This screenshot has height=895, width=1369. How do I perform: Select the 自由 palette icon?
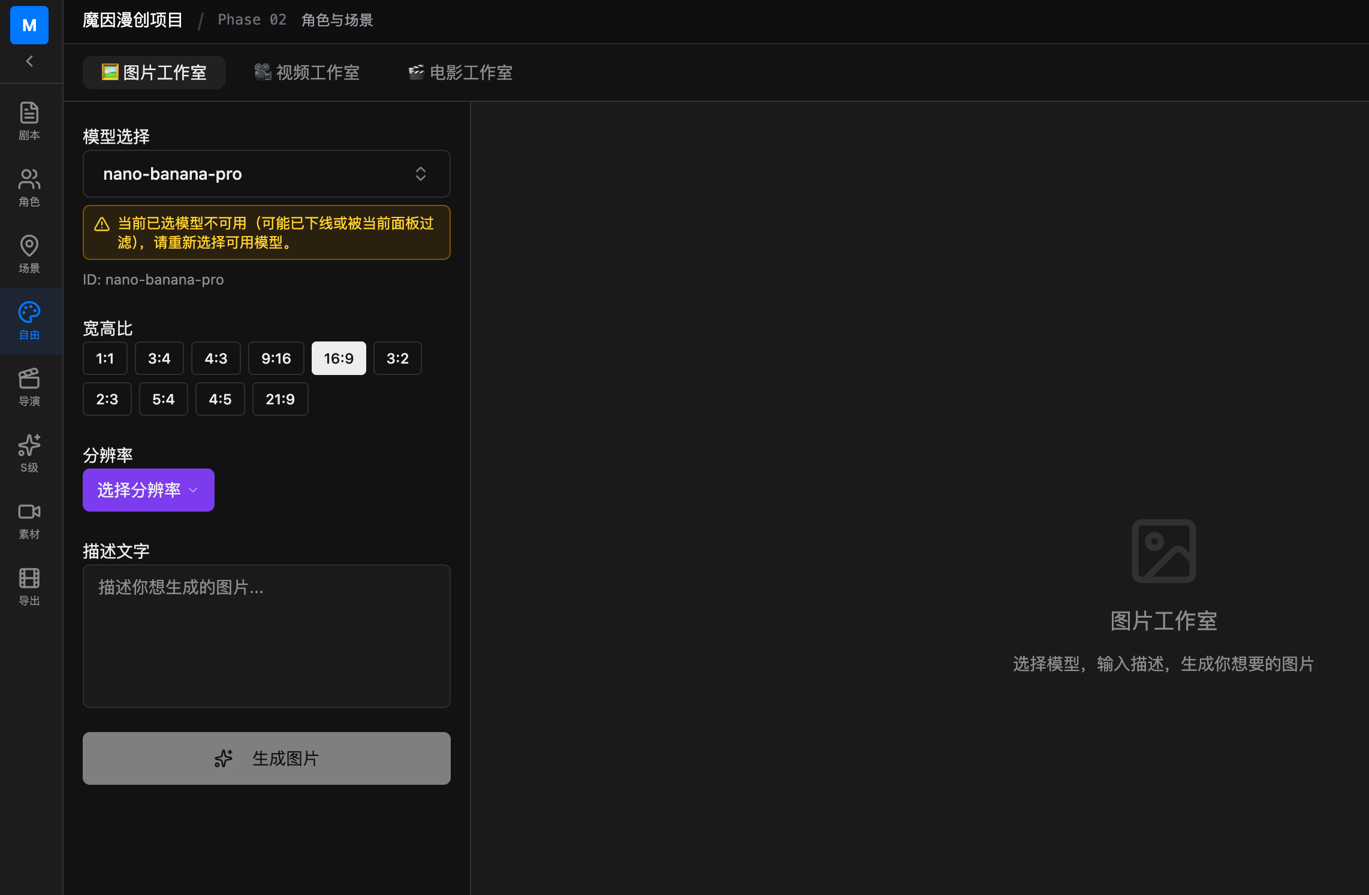29,320
